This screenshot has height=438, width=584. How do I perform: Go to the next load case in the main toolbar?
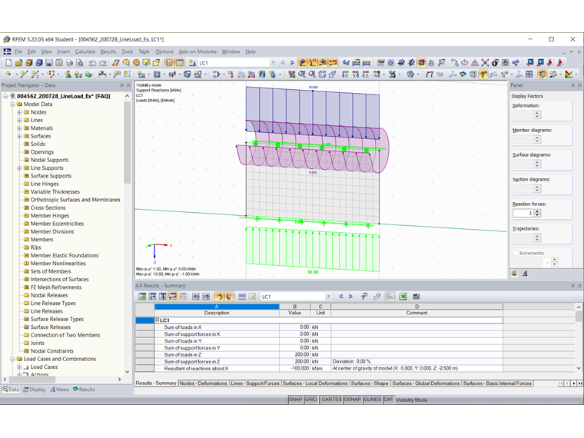pyautogui.click(x=292, y=62)
